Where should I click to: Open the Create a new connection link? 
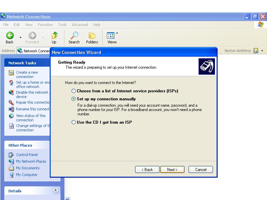[27, 74]
